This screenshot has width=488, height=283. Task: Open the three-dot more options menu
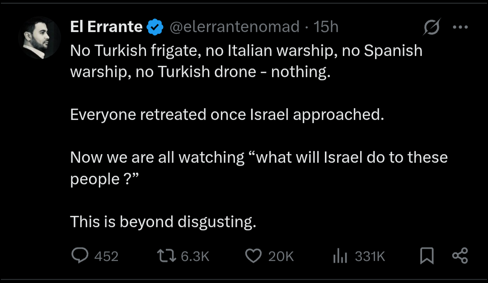[x=460, y=27]
